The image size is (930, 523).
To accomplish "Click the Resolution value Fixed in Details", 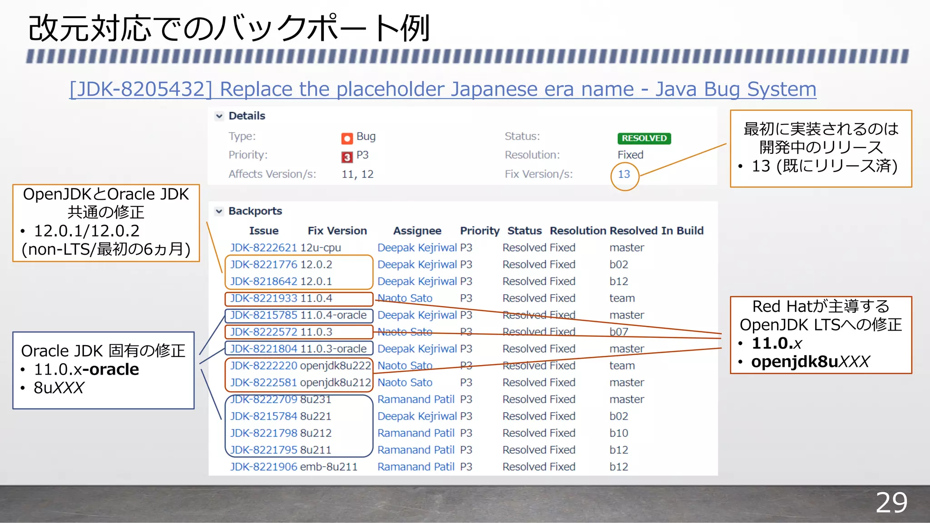I will 630,155.
